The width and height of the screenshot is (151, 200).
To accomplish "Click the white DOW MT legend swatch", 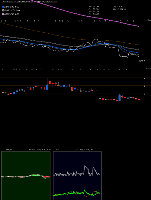I will coord(3,10).
